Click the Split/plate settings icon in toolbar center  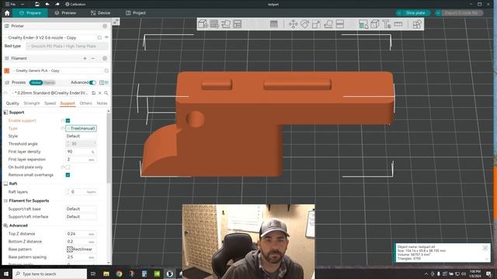(x=274, y=24)
